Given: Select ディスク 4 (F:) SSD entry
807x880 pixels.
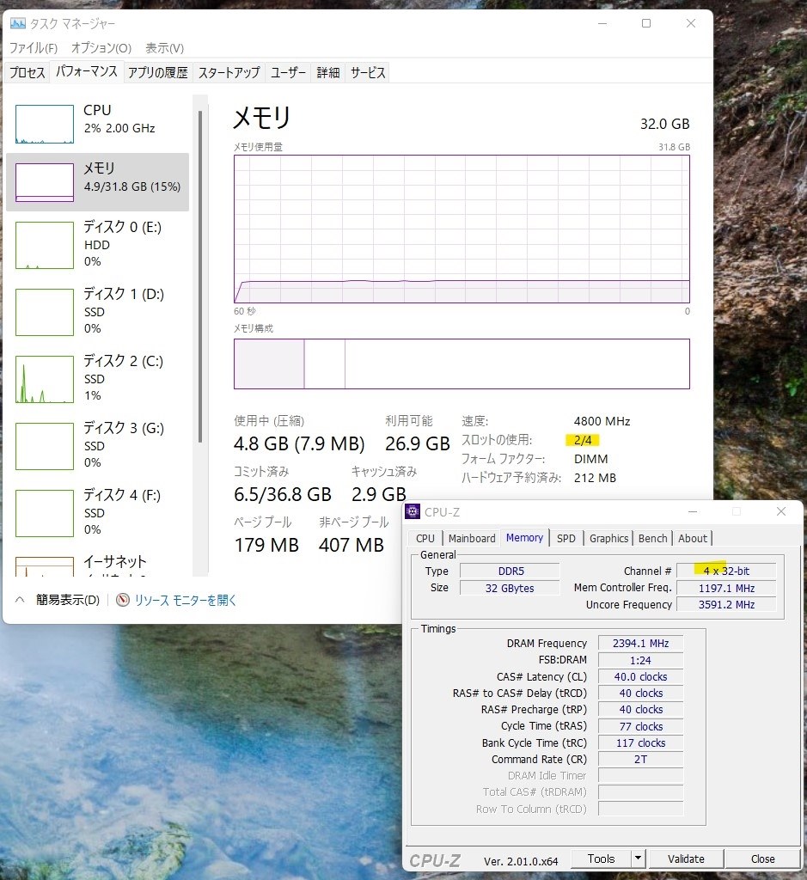Looking at the screenshot, I should (x=97, y=513).
